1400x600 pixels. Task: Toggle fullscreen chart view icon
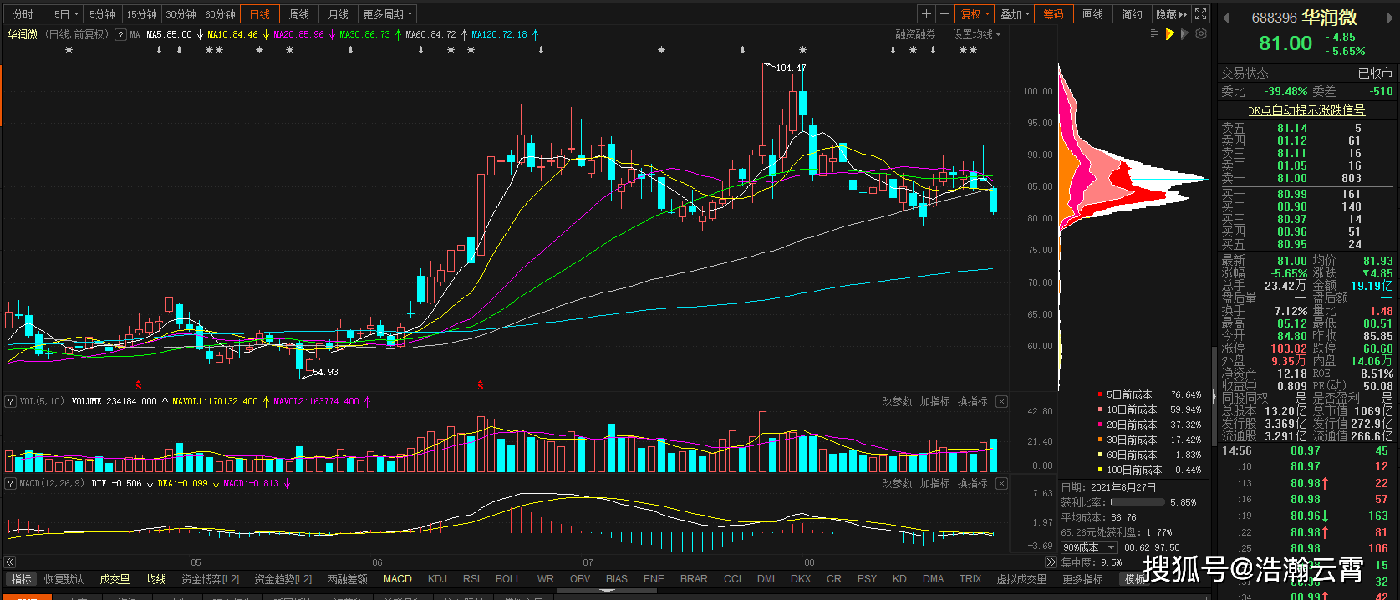tap(1200, 14)
